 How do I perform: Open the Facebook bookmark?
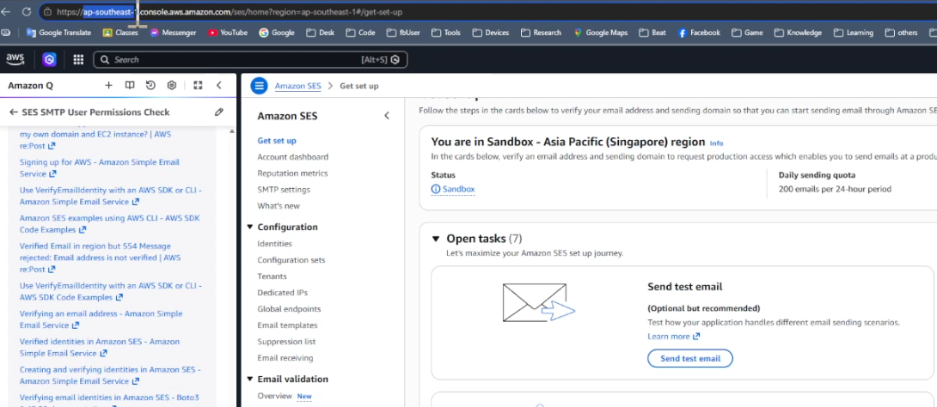699,33
